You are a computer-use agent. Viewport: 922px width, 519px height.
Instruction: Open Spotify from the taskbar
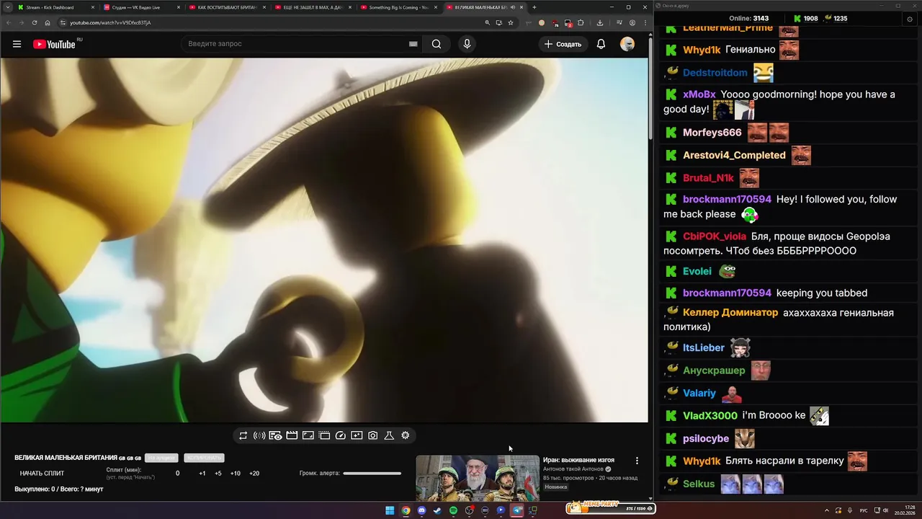tap(453, 510)
